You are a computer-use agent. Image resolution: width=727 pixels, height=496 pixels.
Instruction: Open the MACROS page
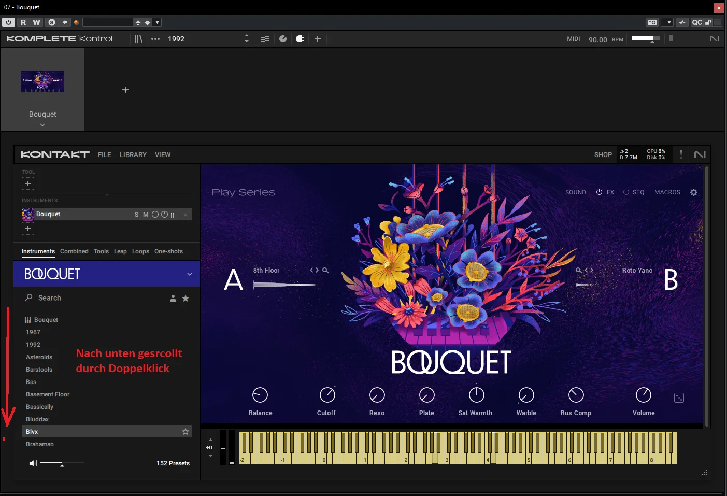667,192
